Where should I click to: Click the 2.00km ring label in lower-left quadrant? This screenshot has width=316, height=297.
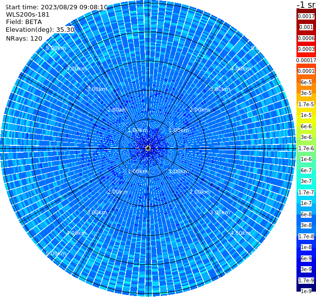(117, 192)
